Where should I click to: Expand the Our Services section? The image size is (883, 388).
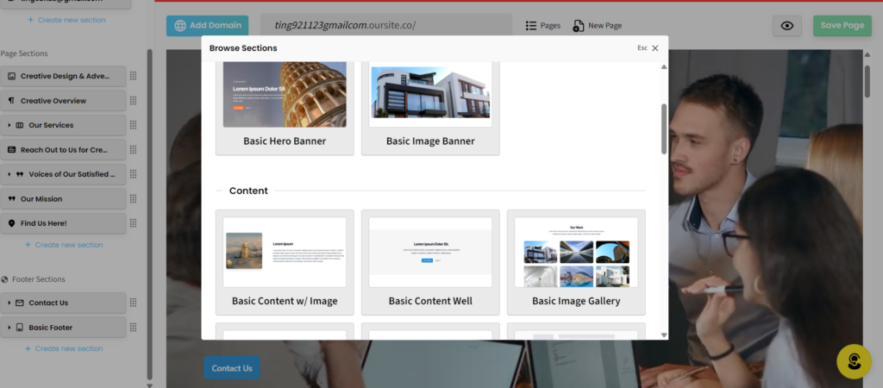tap(9, 125)
